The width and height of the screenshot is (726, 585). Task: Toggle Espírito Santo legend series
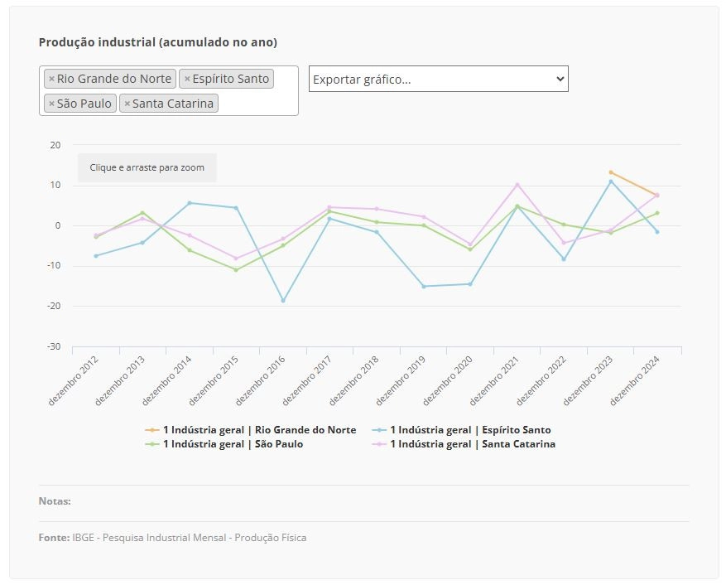click(x=462, y=430)
